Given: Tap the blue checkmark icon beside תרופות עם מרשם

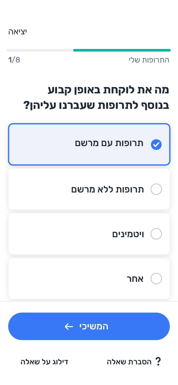Looking at the screenshot, I should click(x=156, y=145).
